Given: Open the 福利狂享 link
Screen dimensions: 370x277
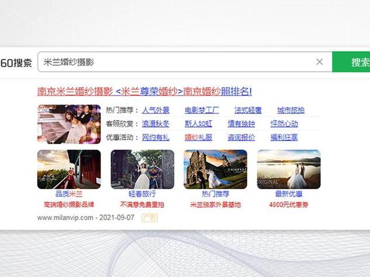Looking at the screenshot, I should point(284,137).
